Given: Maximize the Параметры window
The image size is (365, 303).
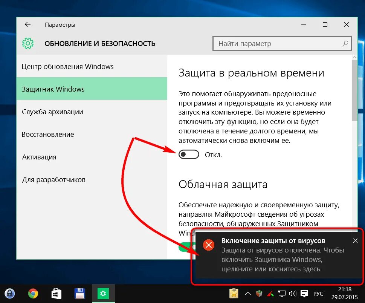Looking at the screenshot, I should click(325, 24).
